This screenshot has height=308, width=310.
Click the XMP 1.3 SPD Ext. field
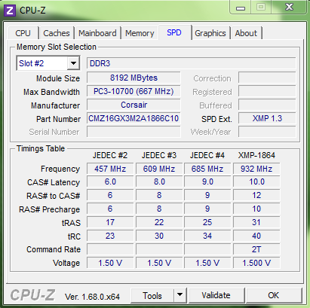267,118
